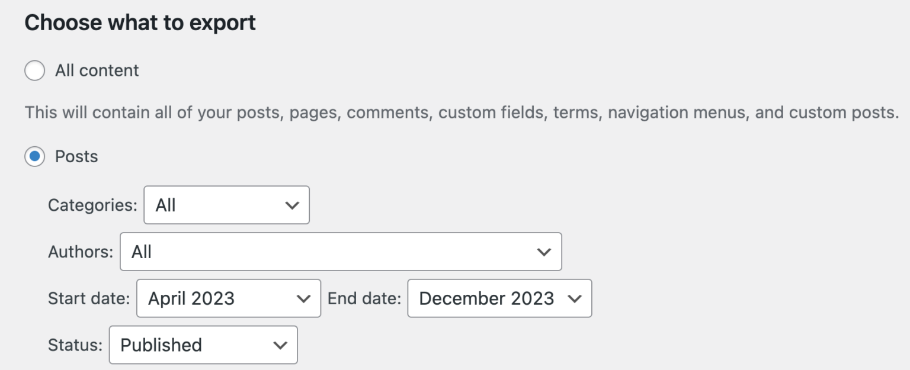Viewport: 910px width, 370px height.
Task: Click the Published status value
Action: point(161,345)
